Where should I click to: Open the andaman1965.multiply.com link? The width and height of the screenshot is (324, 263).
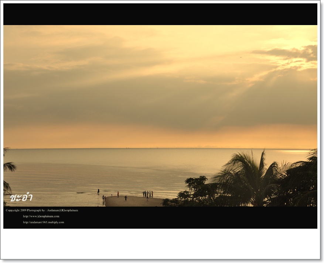(x=43, y=222)
